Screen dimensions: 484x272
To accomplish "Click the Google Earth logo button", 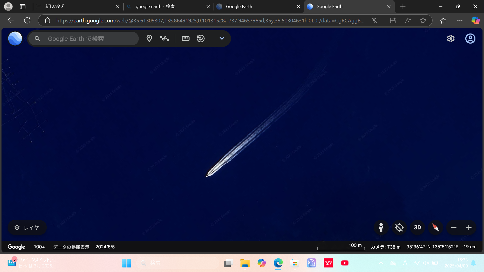I will [x=15, y=39].
